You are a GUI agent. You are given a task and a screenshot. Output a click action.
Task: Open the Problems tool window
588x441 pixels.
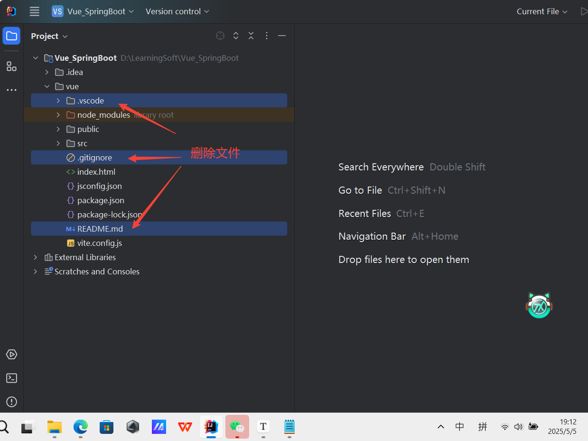[11, 402]
